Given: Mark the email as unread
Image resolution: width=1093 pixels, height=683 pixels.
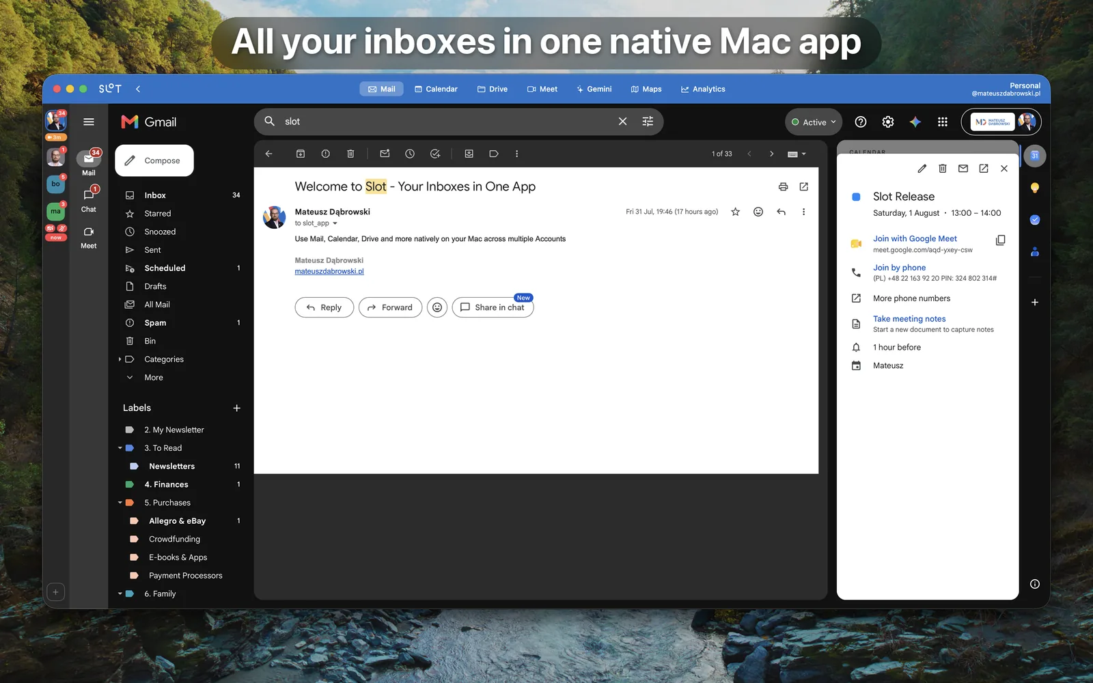Looking at the screenshot, I should (x=385, y=154).
